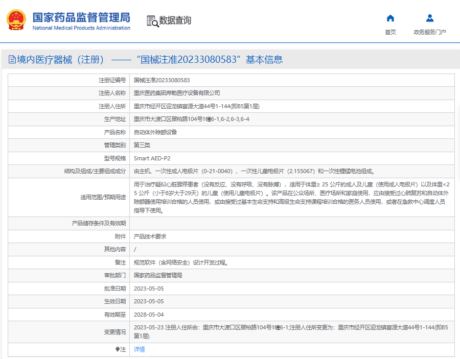460x359 pixels.
Task: Select 重庆医药集团席勒医疗设备有限公司 cell
Action: pyautogui.click(x=177, y=93)
